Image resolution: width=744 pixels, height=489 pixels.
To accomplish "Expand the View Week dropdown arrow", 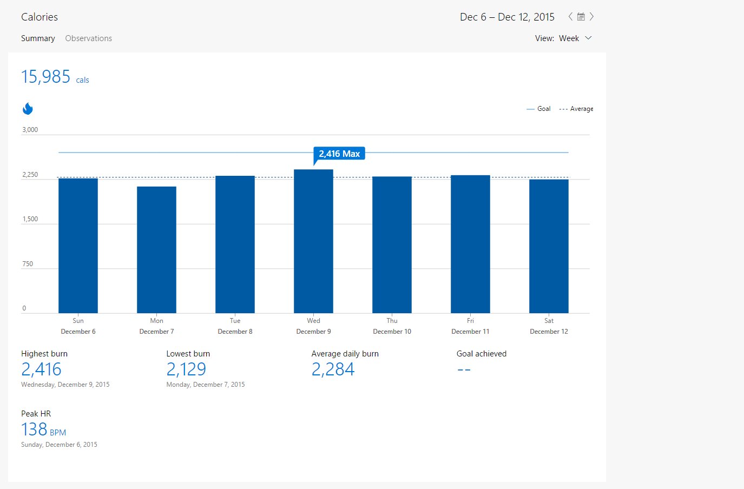I will pos(589,38).
